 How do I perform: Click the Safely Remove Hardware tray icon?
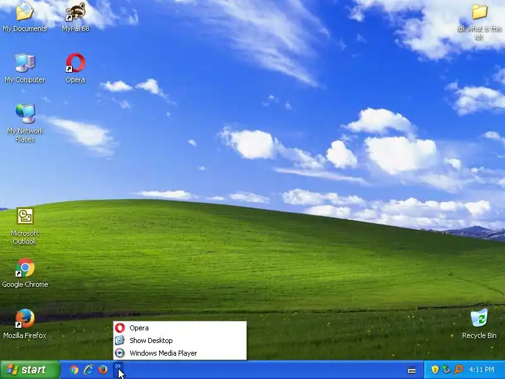(x=446, y=370)
